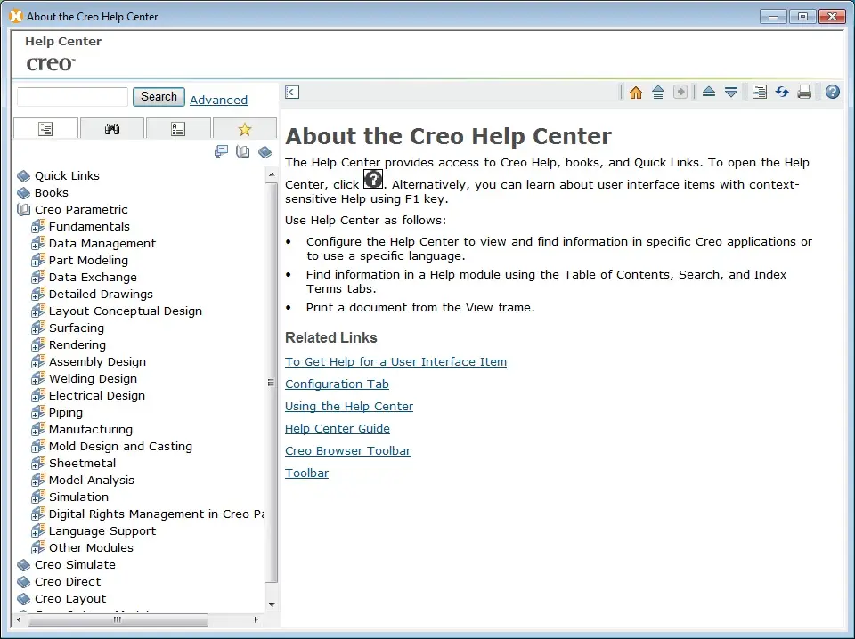Switch to the Index Terms tab
The image size is (855, 639).
pos(178,128)
